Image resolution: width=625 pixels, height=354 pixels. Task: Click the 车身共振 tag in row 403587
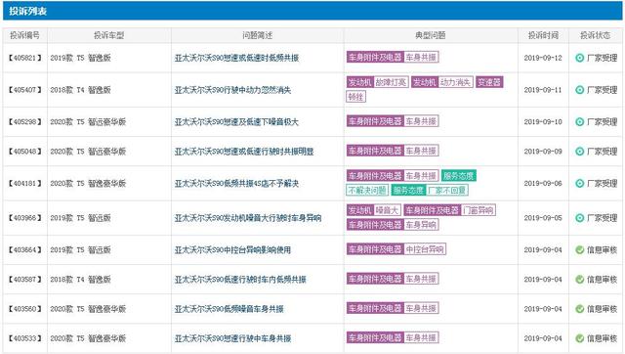tap(421, 279)
